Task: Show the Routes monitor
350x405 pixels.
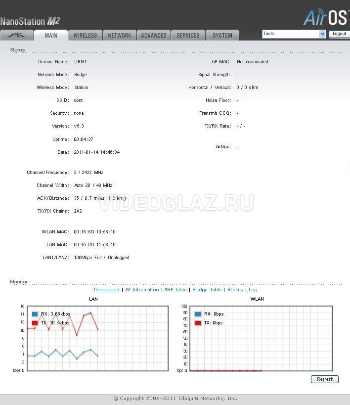Action: click(x=235, y=290)
